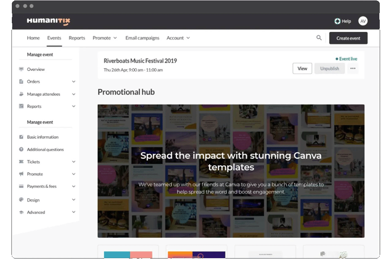Open the Account dropdown menu

point(178,38)
